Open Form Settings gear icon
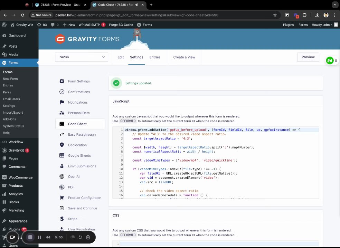The image size is (340, 248). tap(62, 81)
